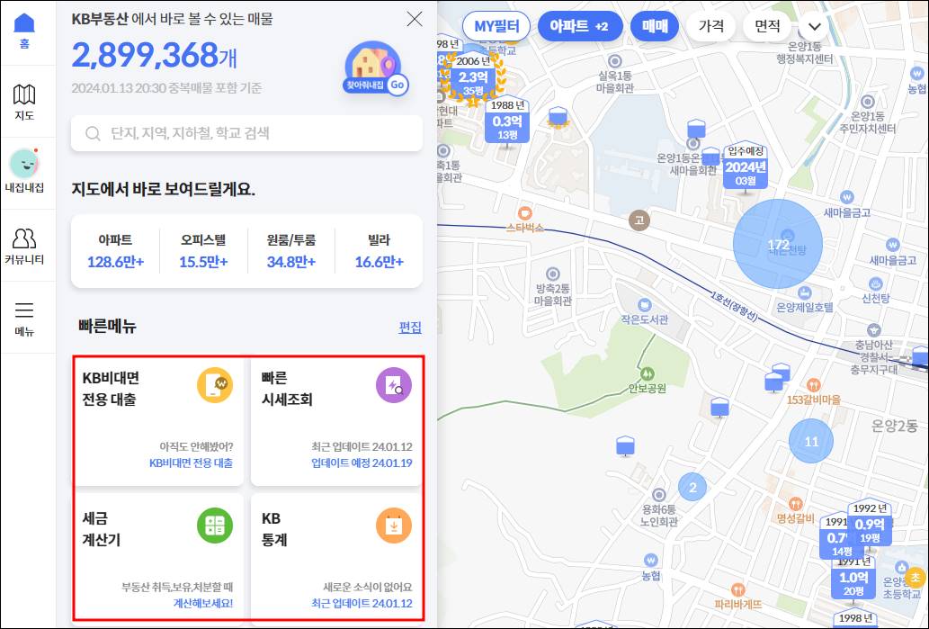Select the 1988년 0.3억 13평 marker
The width and height of the screenshot is (929, 629).
click(x=507, y=121)
